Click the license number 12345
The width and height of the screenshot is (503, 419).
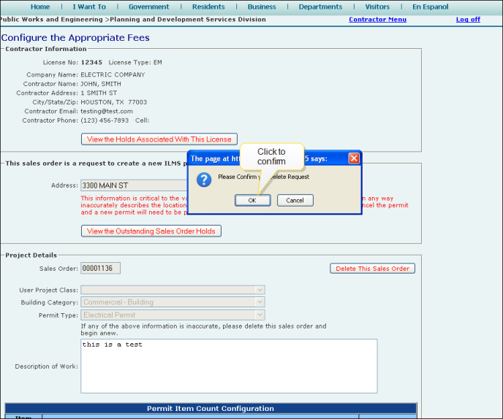tap(91, 63)
